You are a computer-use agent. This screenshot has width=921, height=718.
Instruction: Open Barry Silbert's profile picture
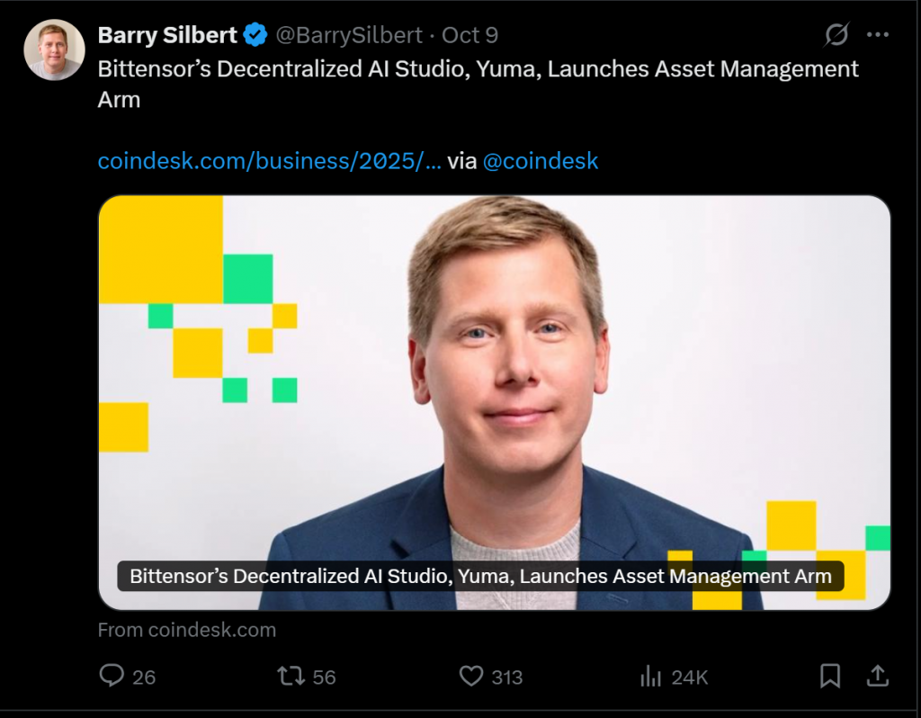(x=54, y=49)
